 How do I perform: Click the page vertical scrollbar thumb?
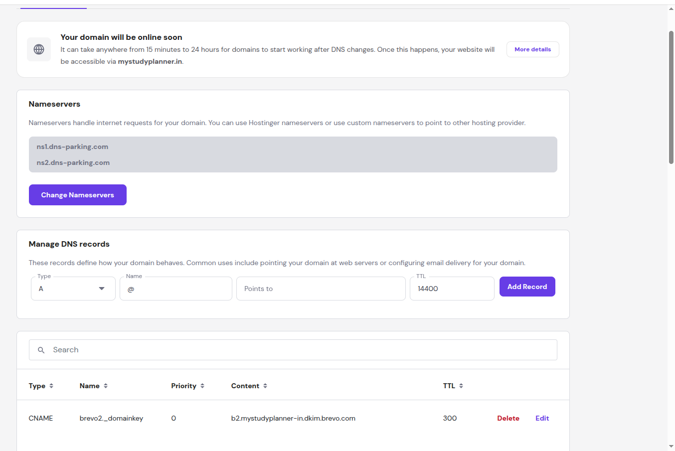click(671, 97)
